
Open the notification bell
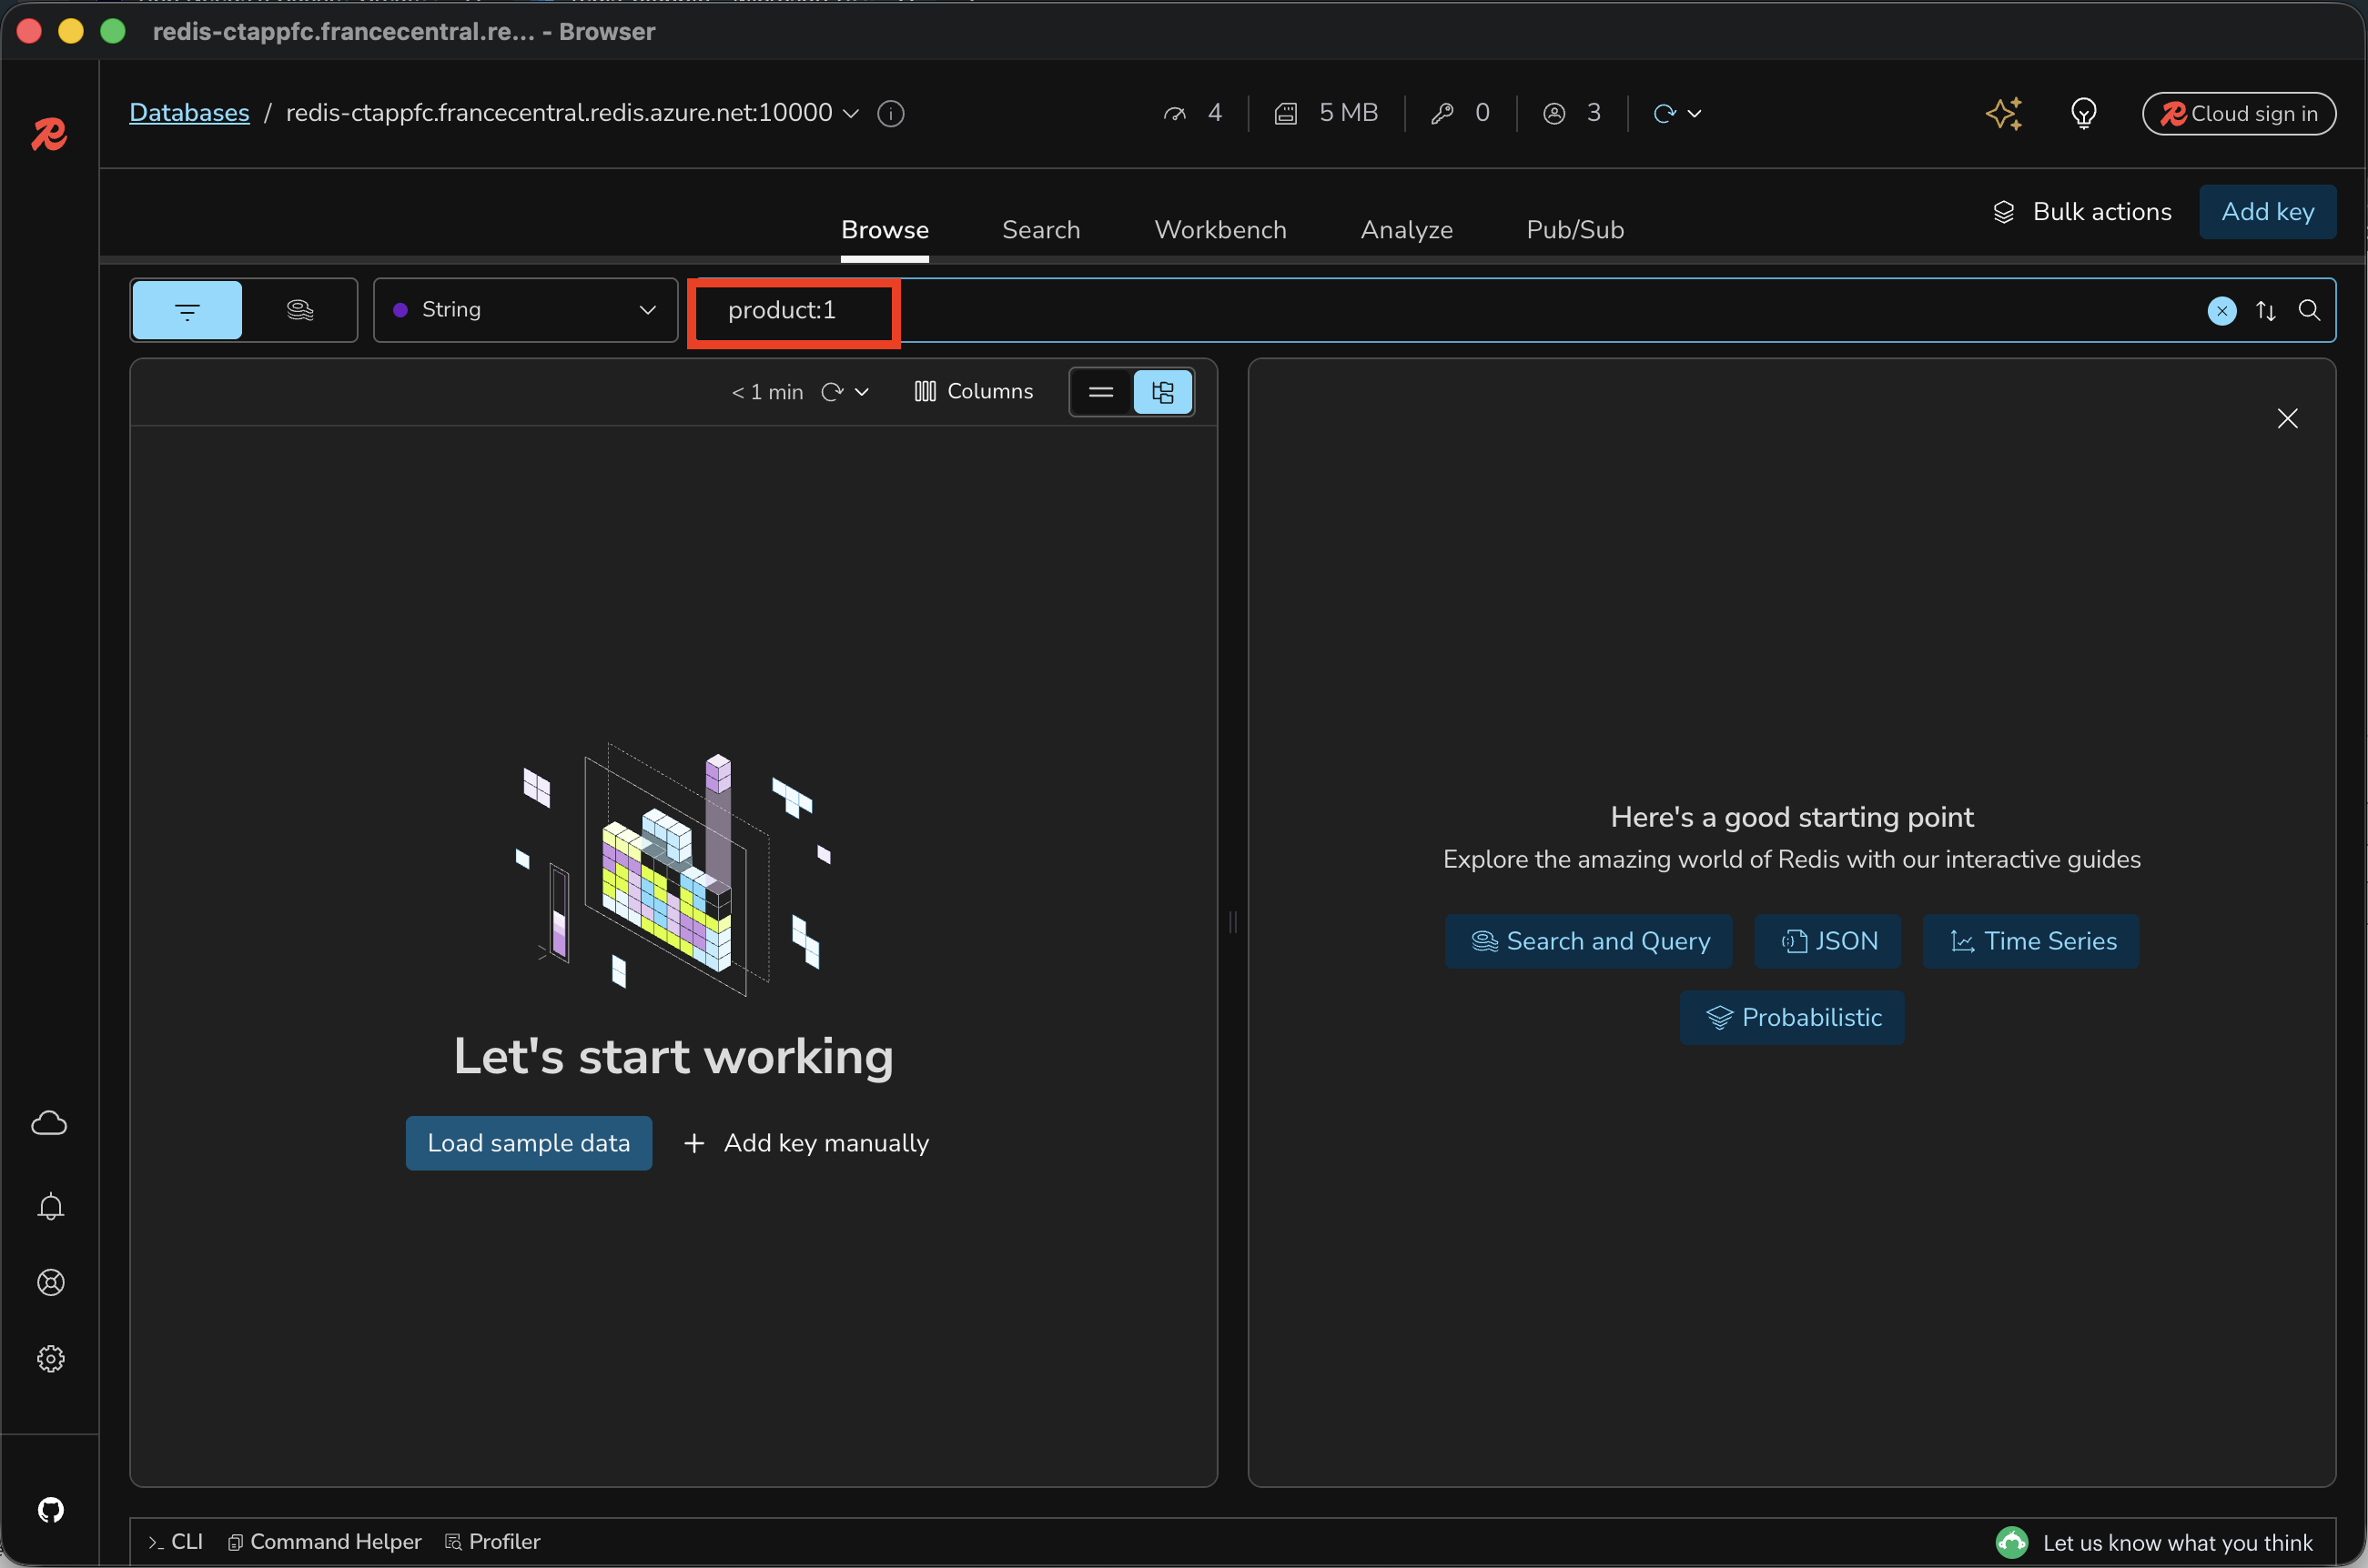tap(50, 1207)
